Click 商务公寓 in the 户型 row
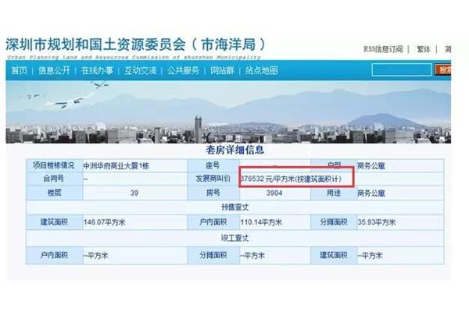The height and width of the screenshot is (312, 469). pos(371,166)
